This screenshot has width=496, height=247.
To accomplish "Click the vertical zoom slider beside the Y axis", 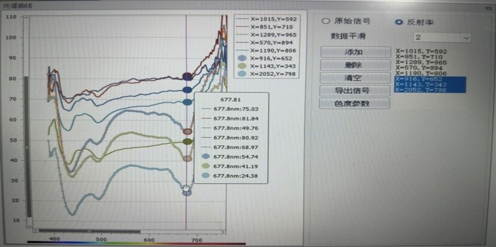I will (x=26, y=147).
